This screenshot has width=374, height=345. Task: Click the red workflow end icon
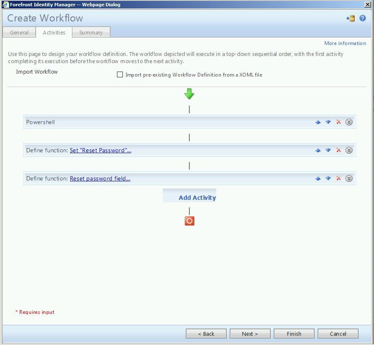tap(189, 221)
